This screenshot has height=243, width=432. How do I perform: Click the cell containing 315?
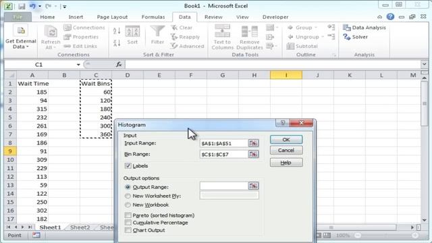pyautogui.click(x=32, y=109)
